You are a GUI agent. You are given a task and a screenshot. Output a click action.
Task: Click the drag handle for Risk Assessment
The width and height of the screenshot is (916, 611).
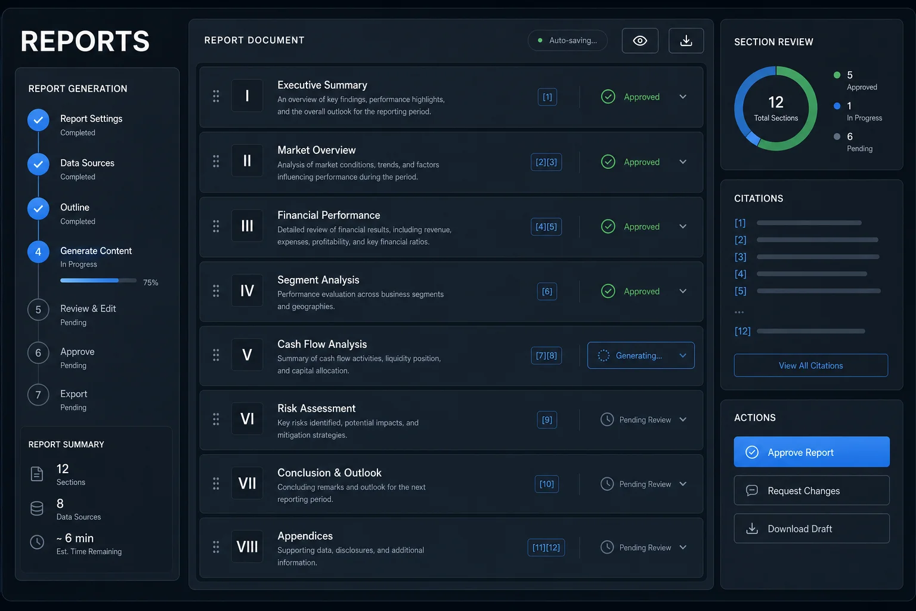tap(216, 419)
